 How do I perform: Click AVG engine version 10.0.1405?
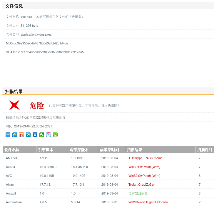coord(47,176)
